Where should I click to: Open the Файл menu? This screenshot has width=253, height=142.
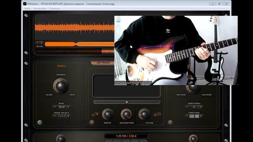(27, 8)
